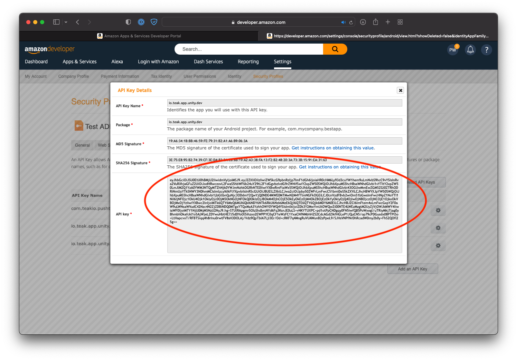Image resolution: width=517 pixels, height=360 pixels.
Task: Open gear settings for last io.teak.app.unity key
Action: pyautogui.click(x=438, y=246)
